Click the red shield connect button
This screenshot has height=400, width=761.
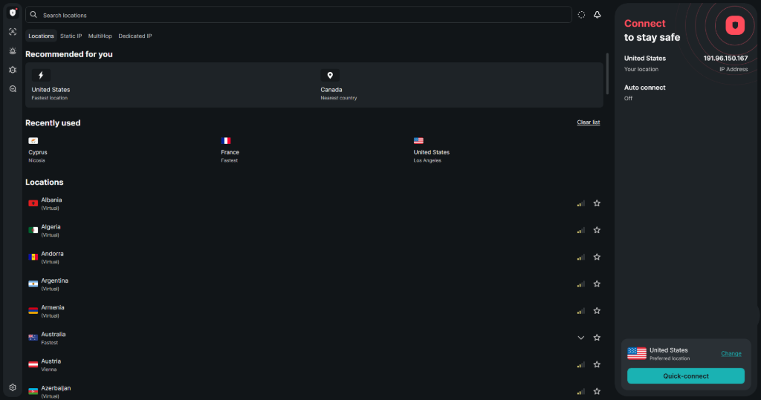[735, 25]
